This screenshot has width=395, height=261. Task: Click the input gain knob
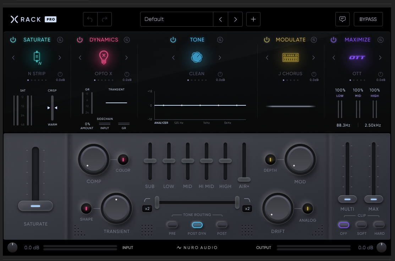click(12, 248)
